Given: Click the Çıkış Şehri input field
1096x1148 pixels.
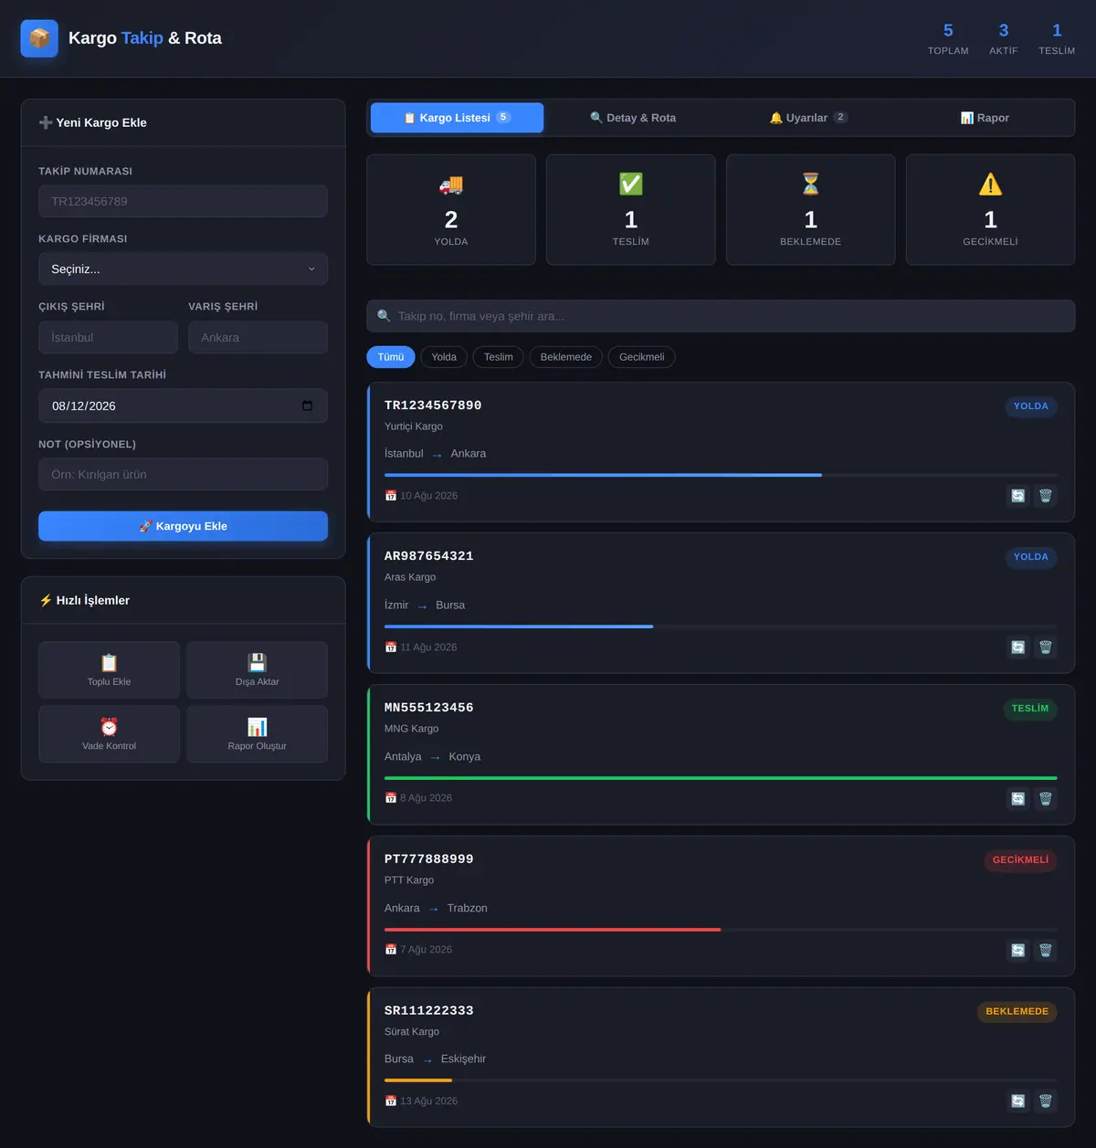Looking at the screenshot, I should (108, 337).
